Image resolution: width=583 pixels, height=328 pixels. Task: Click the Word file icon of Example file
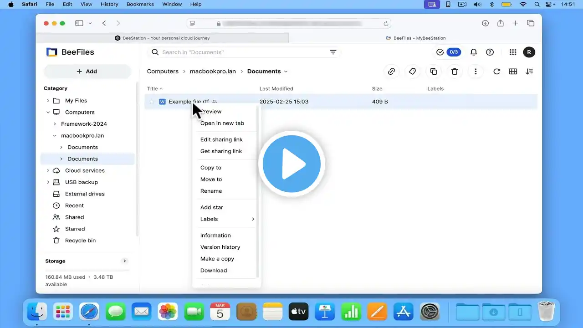162,102
